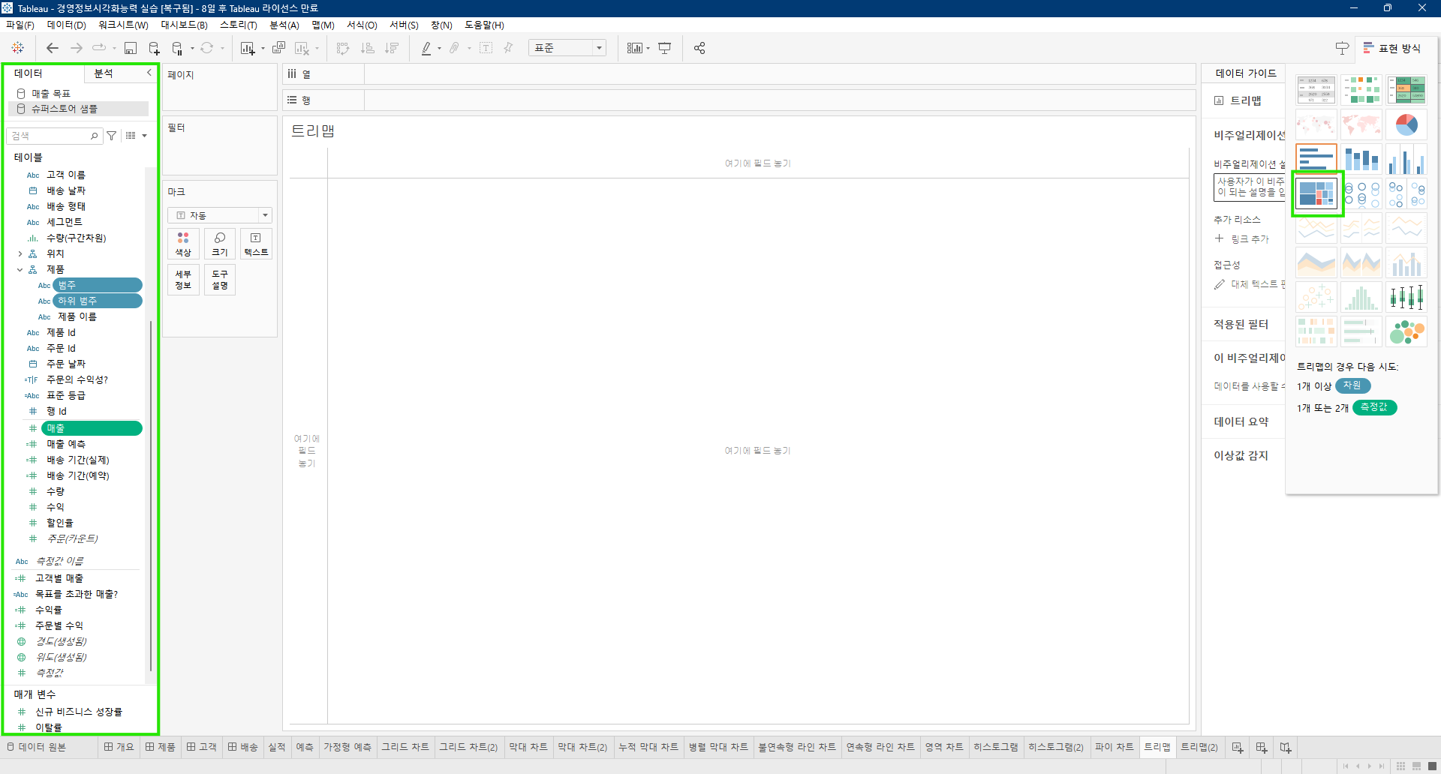Open the show/hide cards dropdown arrow

click(x=648, y=49)
